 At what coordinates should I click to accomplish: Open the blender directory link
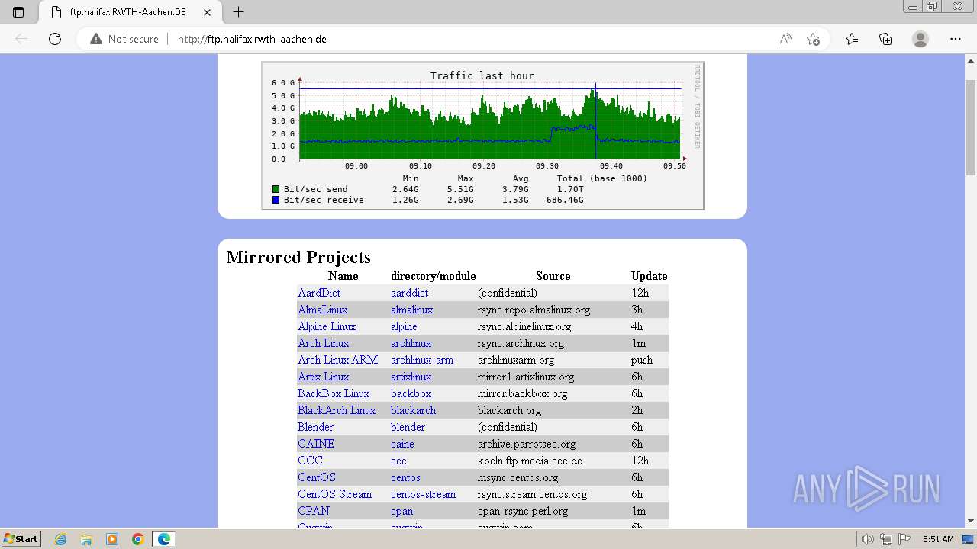(x=408, y=427)
